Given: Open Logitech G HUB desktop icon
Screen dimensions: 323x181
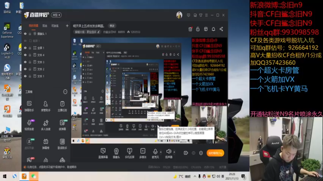Looking at the screenshot, I should (x=7, y=51).
